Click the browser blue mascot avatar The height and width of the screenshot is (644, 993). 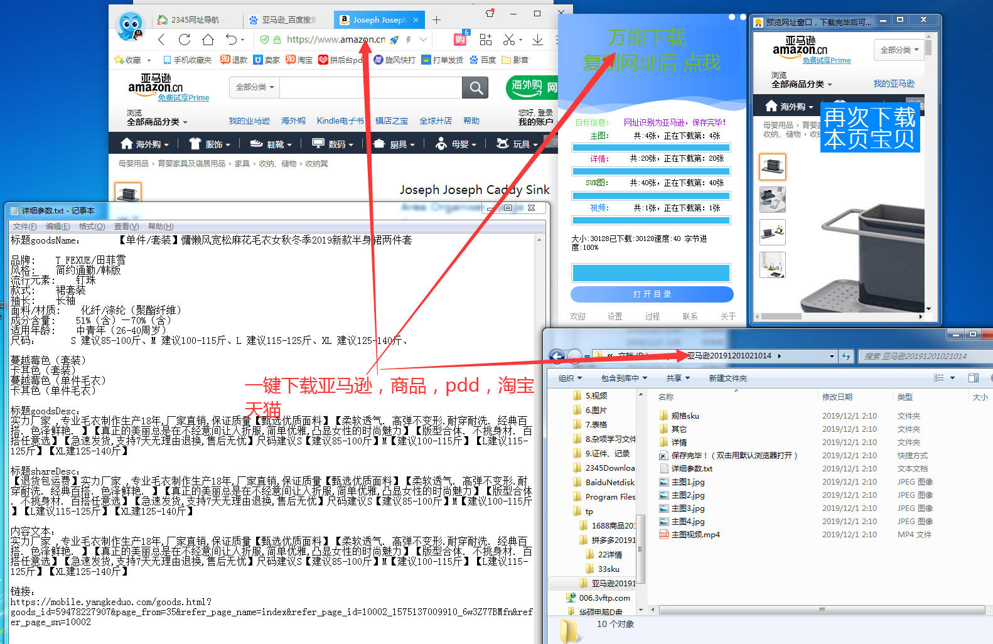(x=131, y=26)
